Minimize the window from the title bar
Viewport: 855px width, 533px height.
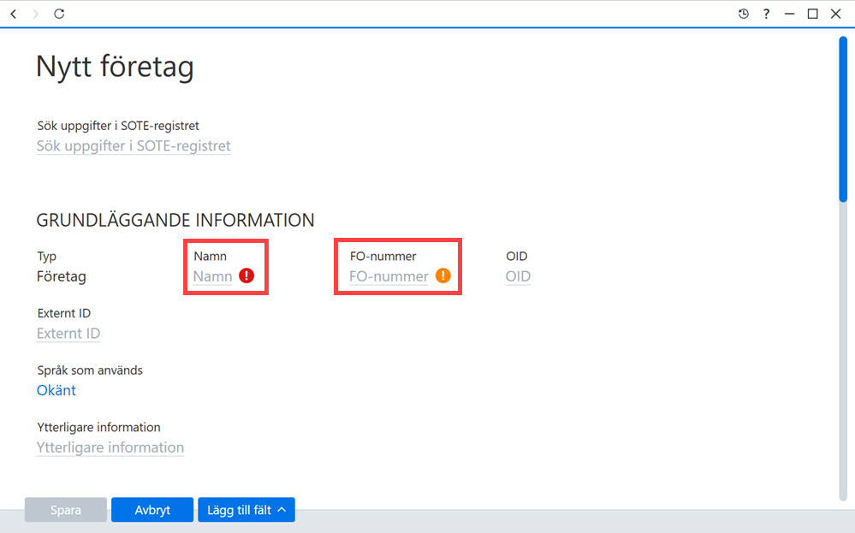790,14
